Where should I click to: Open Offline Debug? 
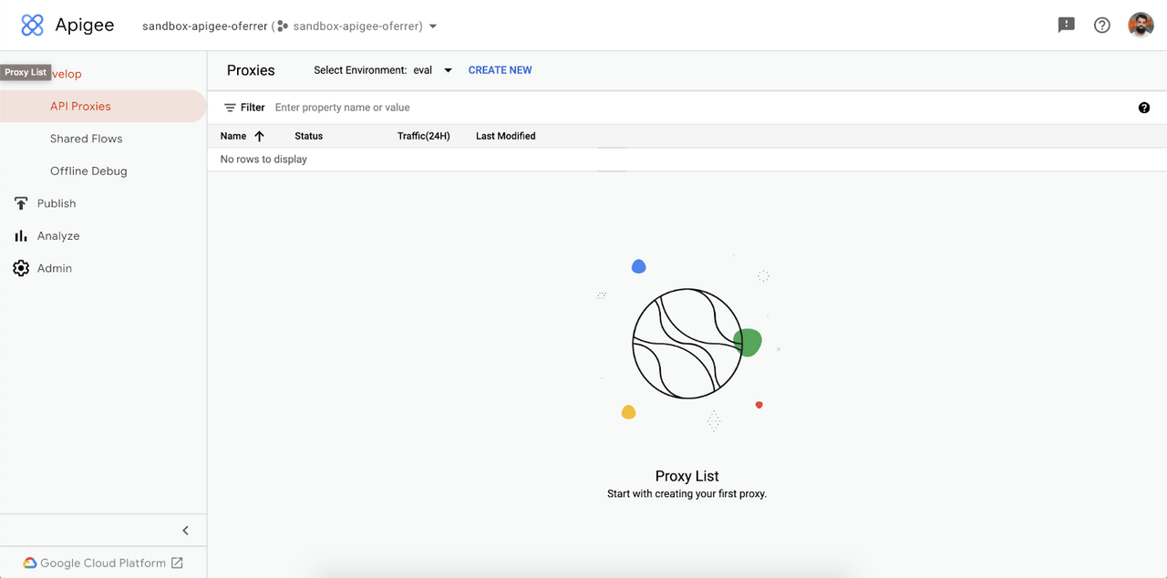tap(88, 170)
